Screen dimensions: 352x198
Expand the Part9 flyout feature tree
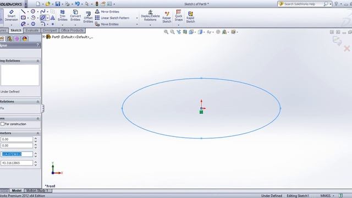44,37
